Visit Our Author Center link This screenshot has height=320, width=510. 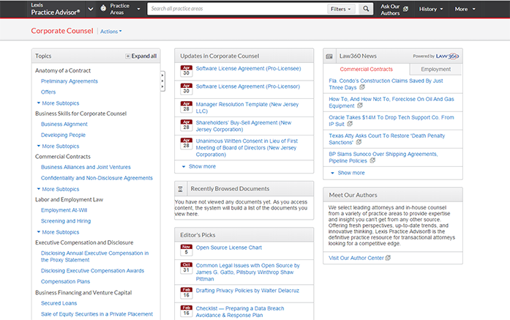coord(356,258)
